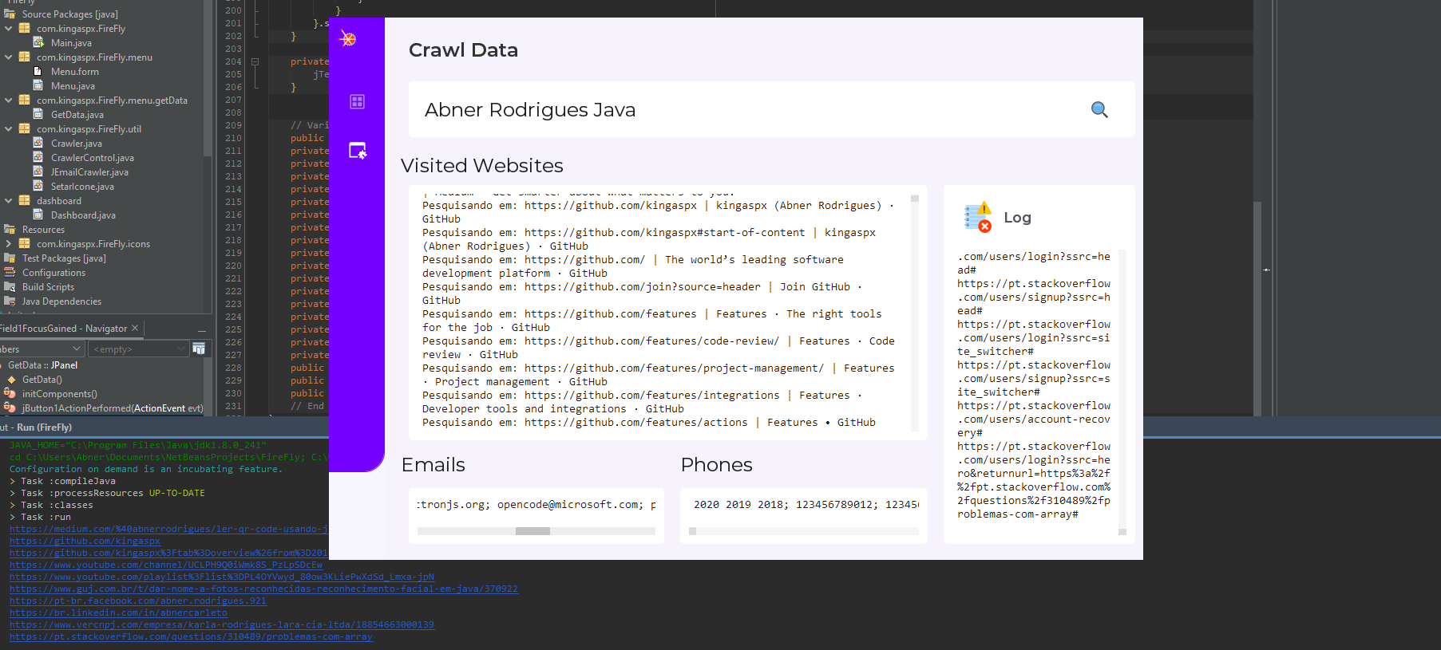
Task: Select GetData :: JPanel in Navigator
Action: tap(43, 365)
